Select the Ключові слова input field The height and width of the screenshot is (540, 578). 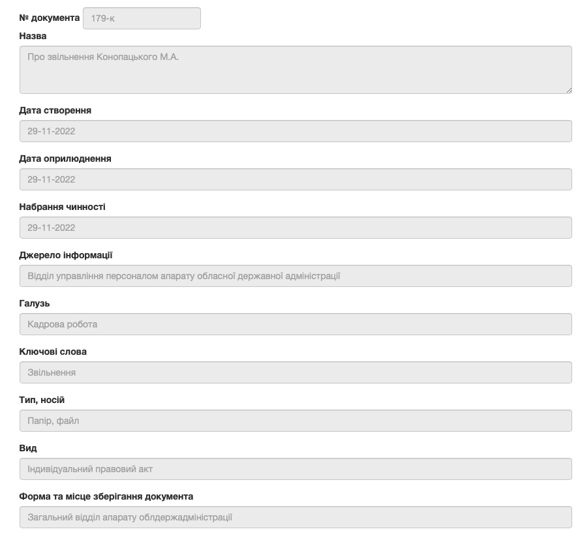tap(296, 372)
